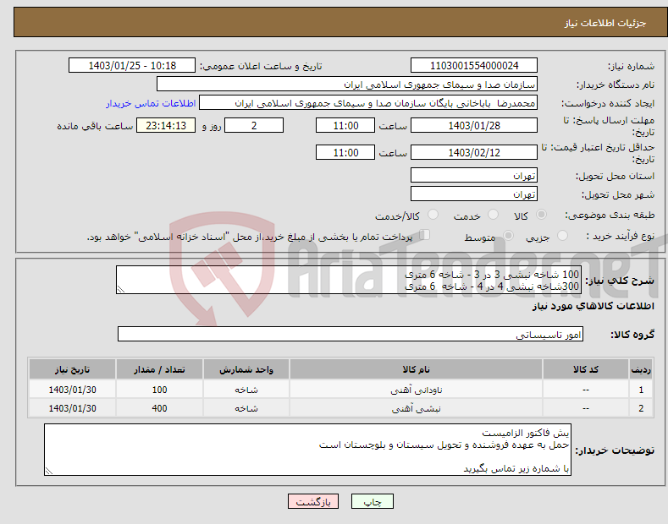This screenshot has height=524, width=668.
Task: Click the date cell in نبشی آهنی row
Action: [73, 408]
